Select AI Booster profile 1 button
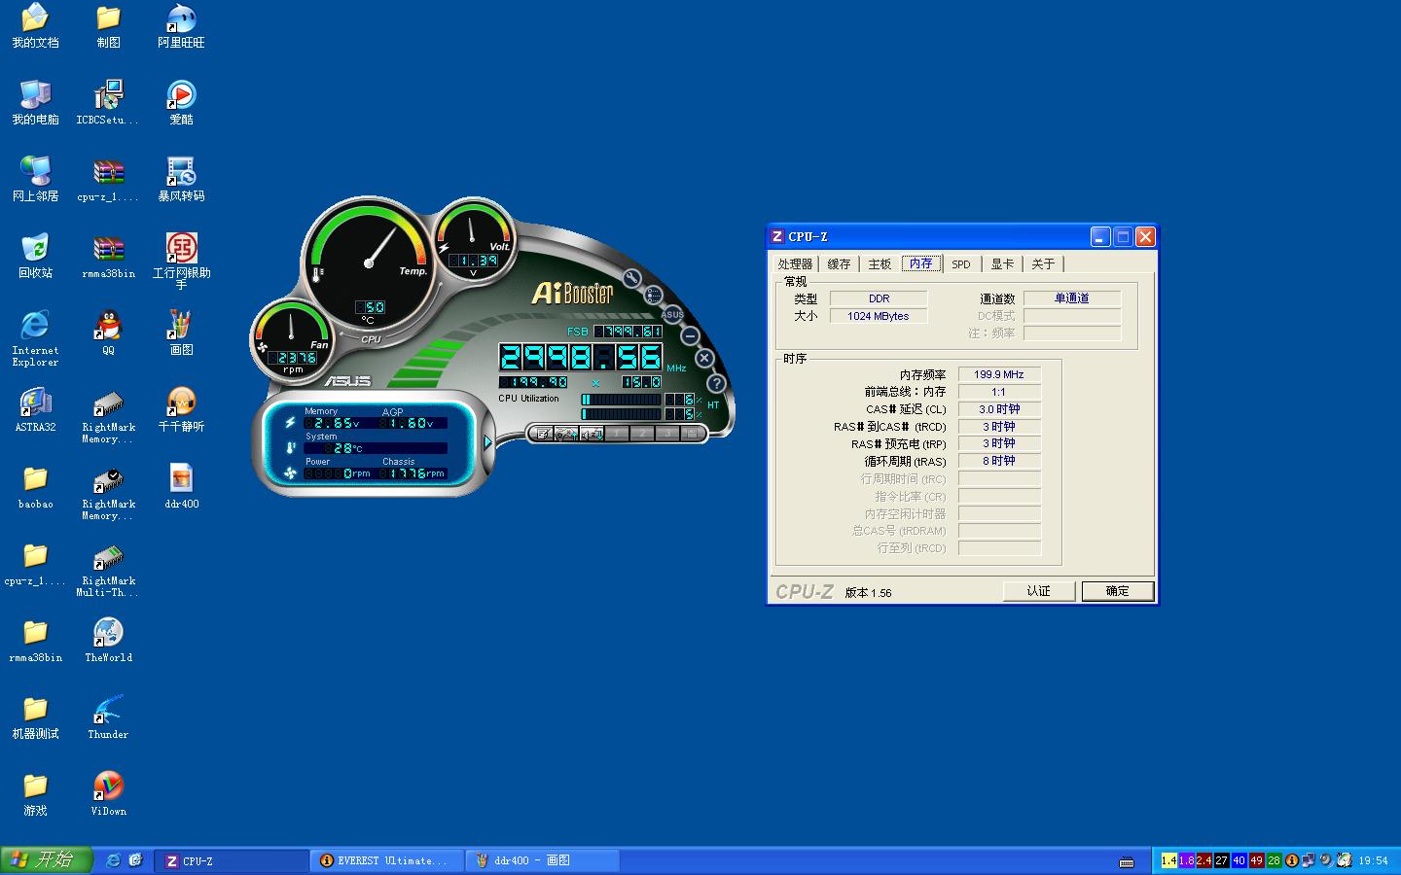This screenshot has height=875, width=1401. click(617, 434)
